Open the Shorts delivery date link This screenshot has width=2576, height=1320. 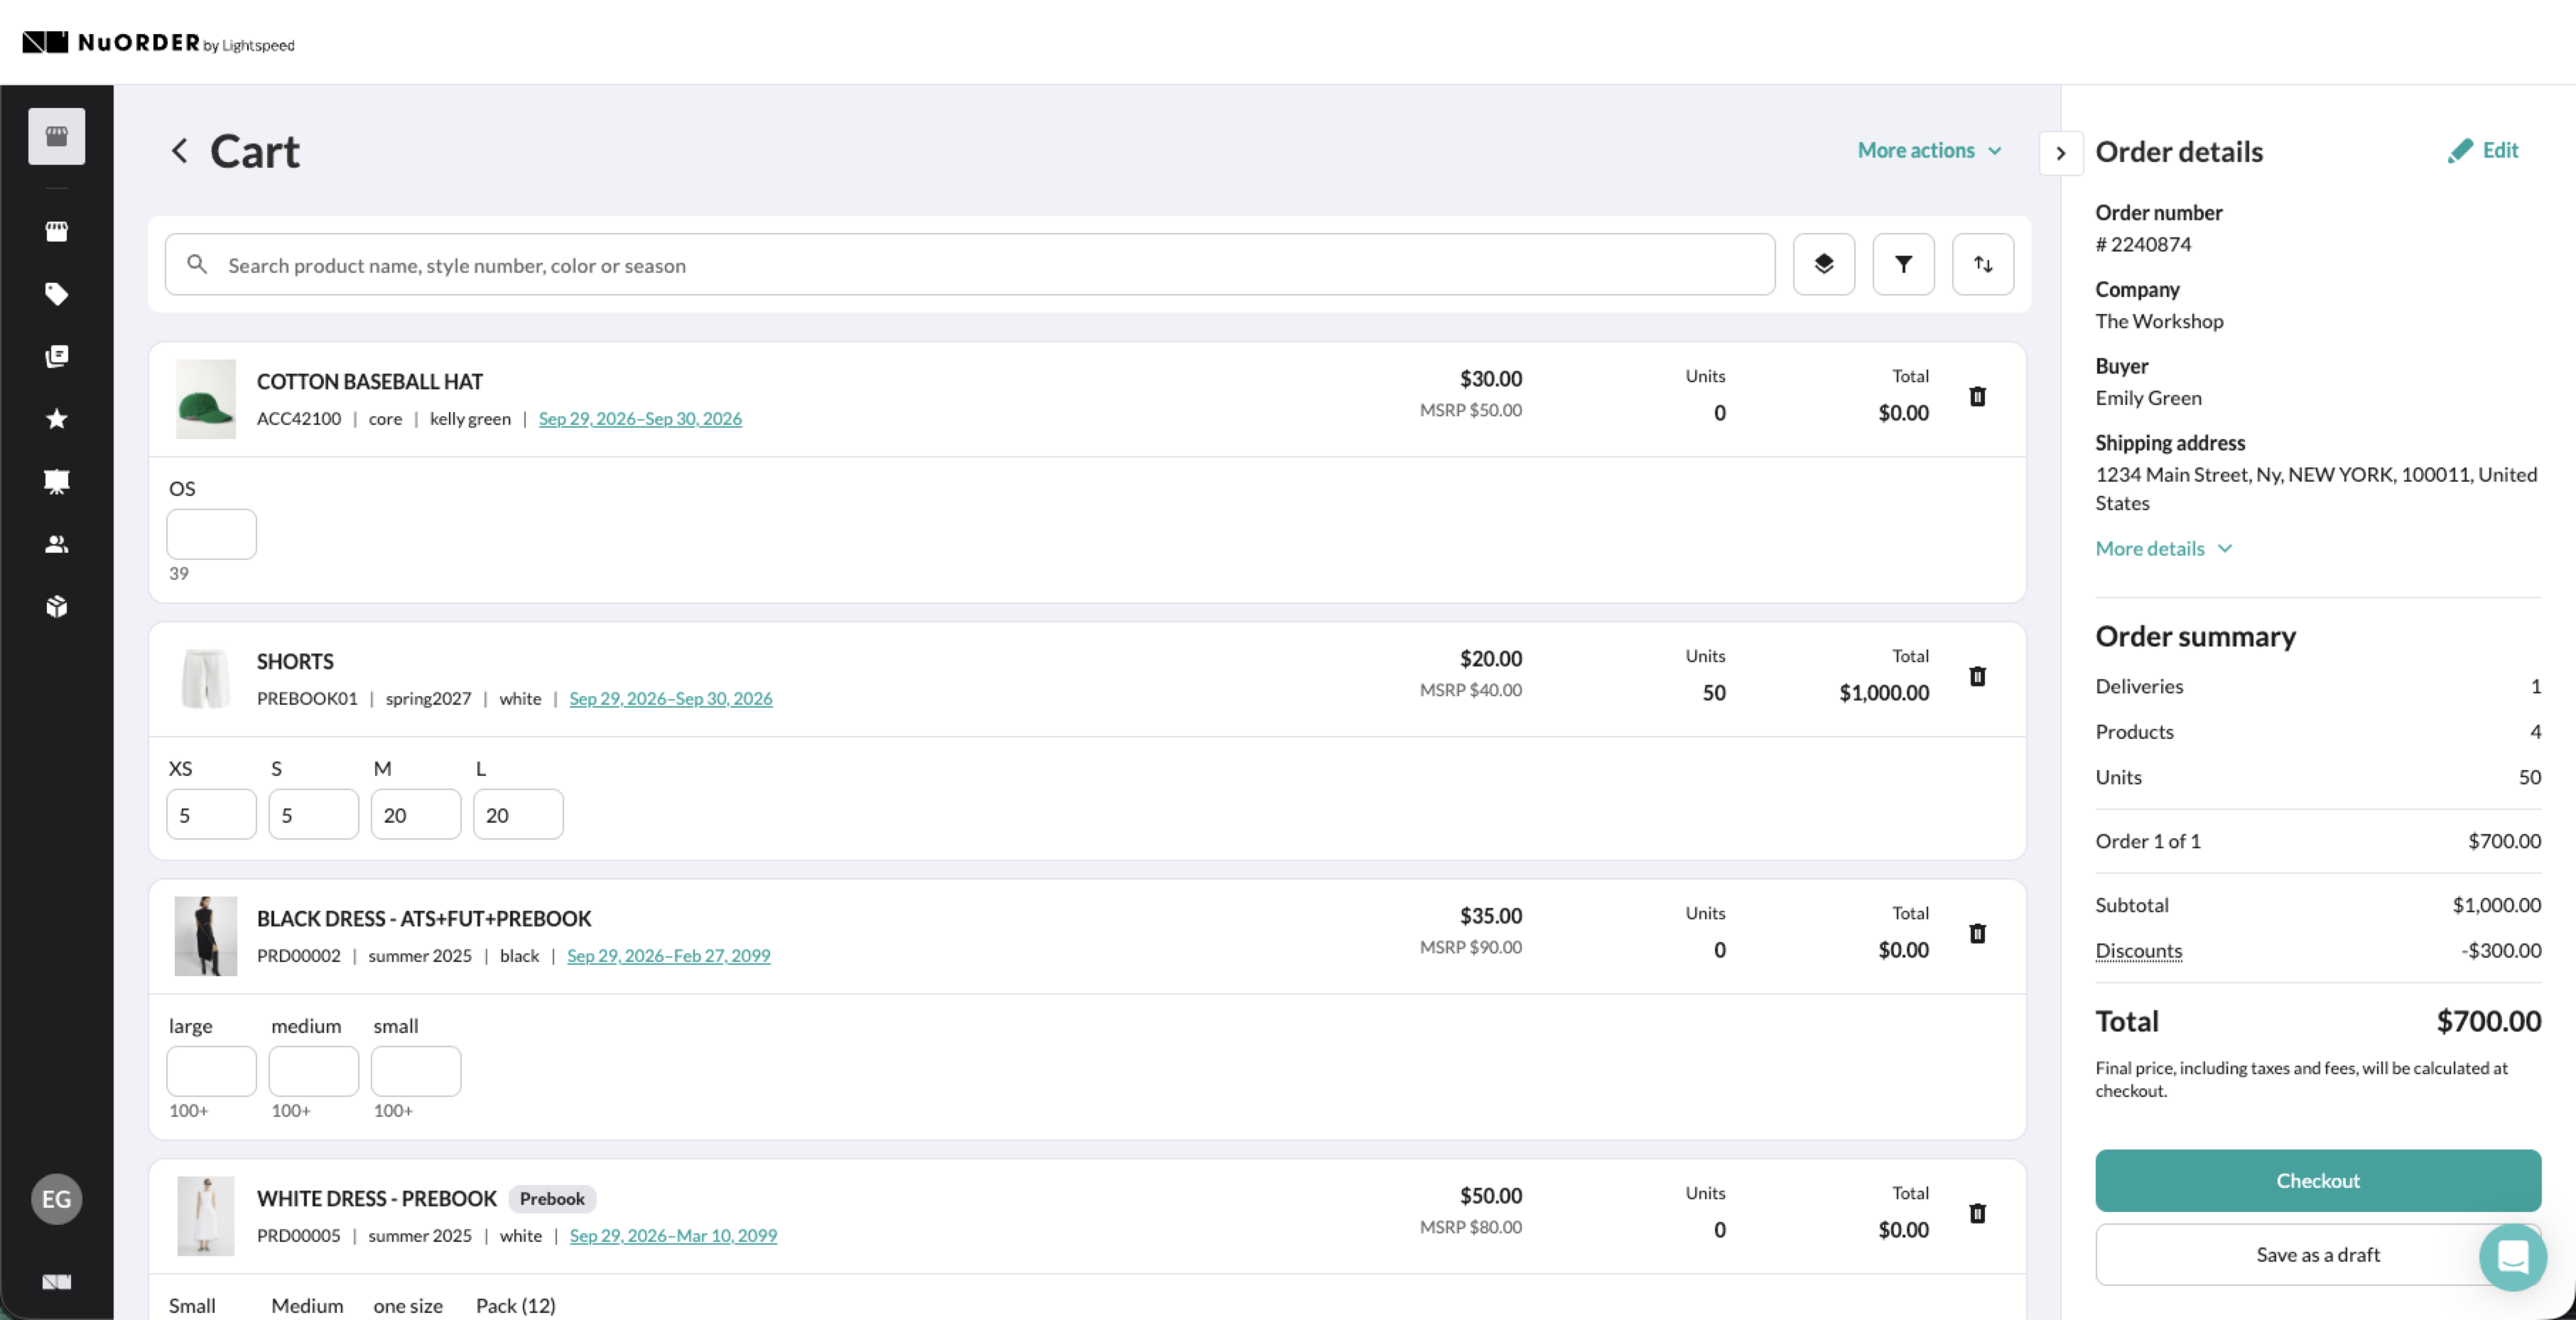click(x=671, y=698)
